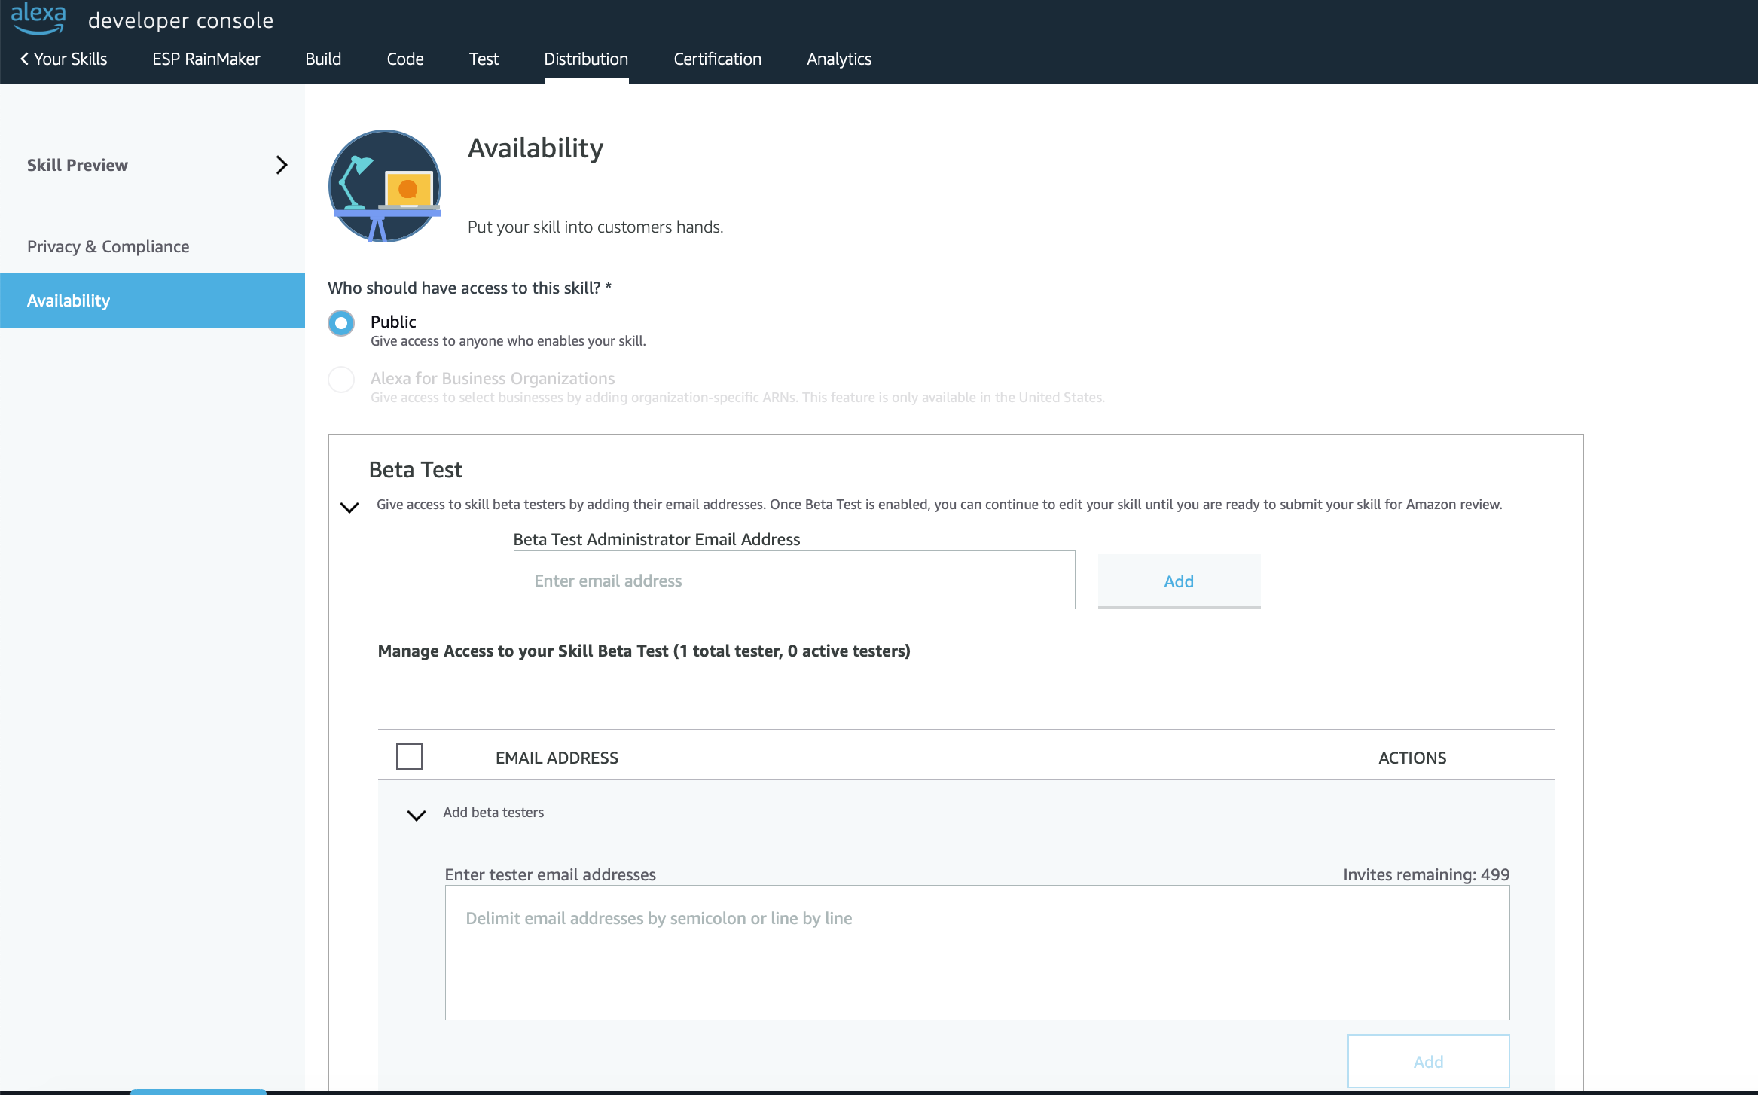Click the Availability page heading

536,148
